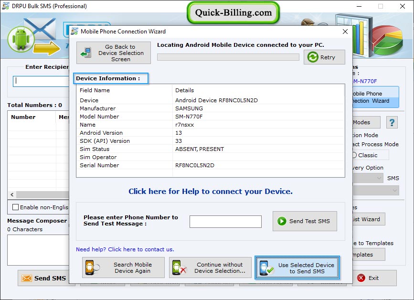Image resolution: width=414 pixels, height=300 pixels.
Task: Select the Model Number SM-N770F value
Action: (189, 117)
